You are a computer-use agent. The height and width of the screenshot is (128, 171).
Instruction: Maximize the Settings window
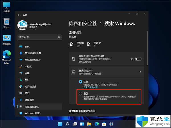(137, 14)
